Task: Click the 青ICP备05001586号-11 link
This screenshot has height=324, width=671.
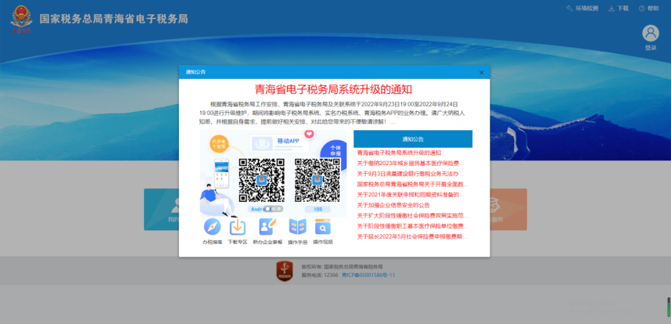Action: tap(368, 275)
